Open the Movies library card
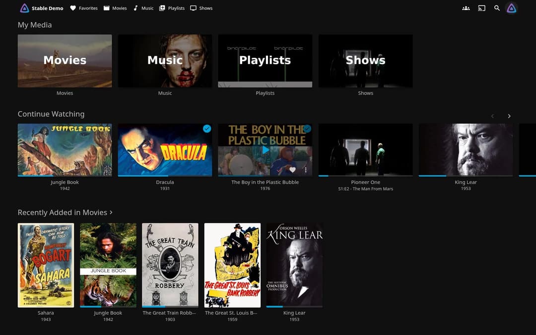536x335 pixels. tap(65, 61)
